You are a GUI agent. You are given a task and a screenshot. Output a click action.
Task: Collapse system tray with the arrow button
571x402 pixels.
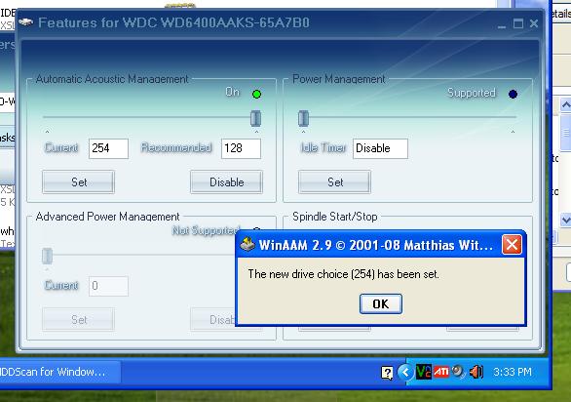coord(405,372)
